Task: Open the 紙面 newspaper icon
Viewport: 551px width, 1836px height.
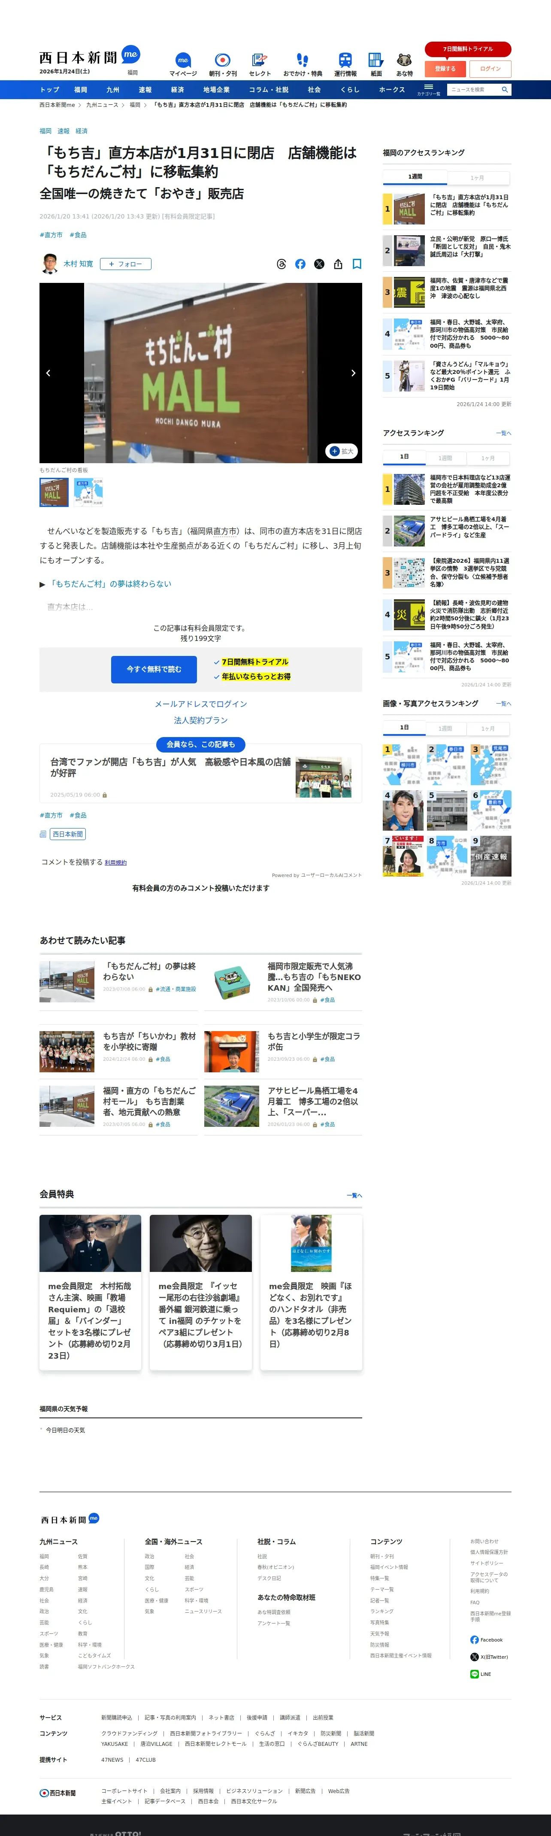Action: [x=375, y=64]
